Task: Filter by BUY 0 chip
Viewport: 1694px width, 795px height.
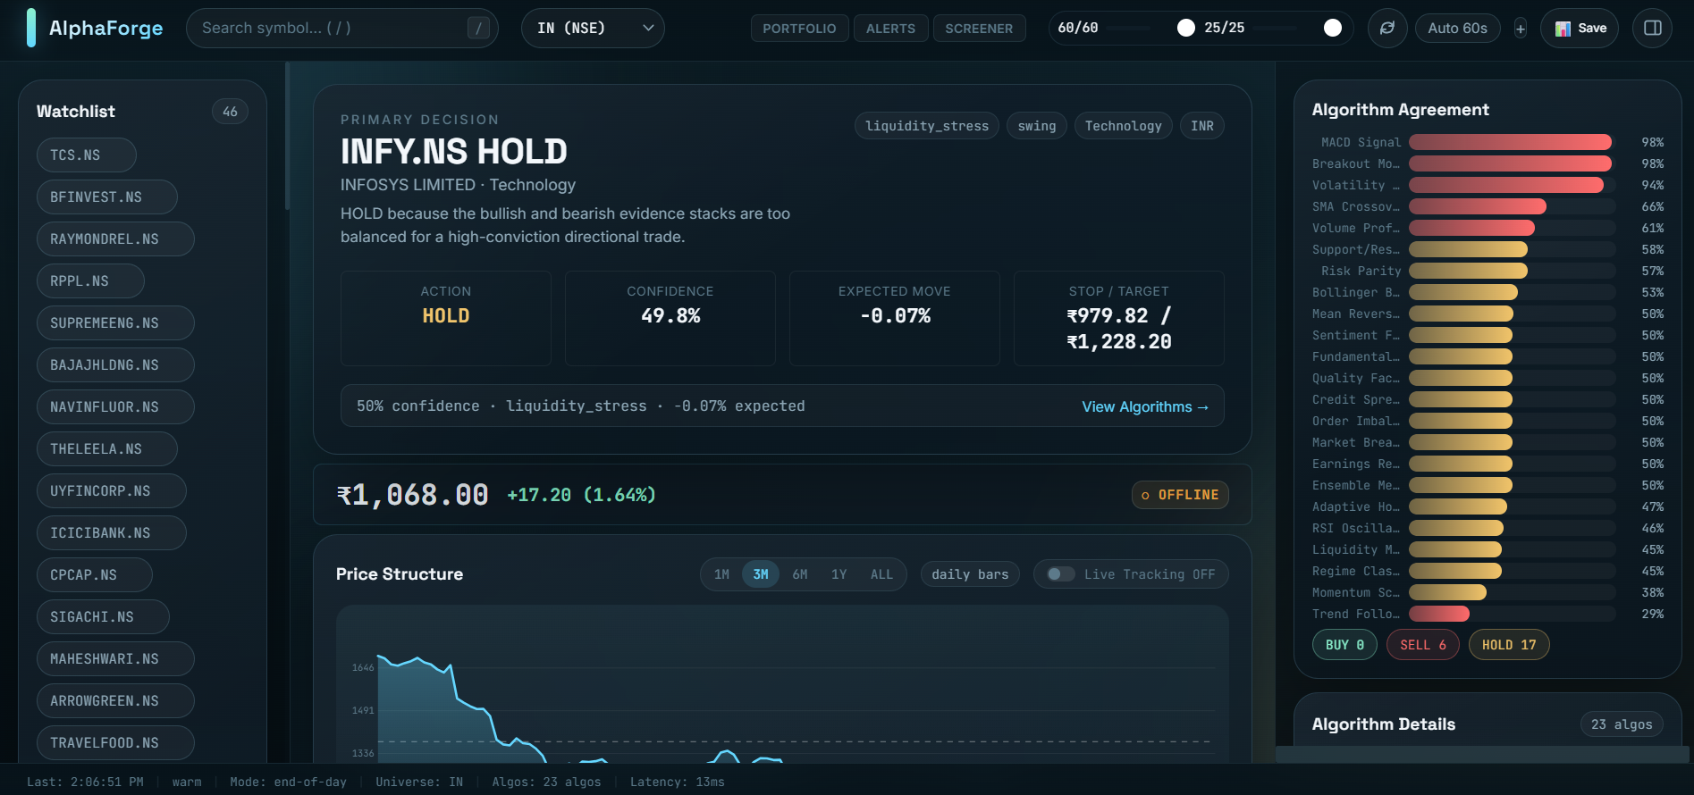Action: pos(1344,645)
